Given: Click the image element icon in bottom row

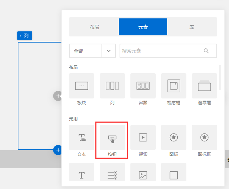Looking at the screenshot, I should tap(143, 175).
